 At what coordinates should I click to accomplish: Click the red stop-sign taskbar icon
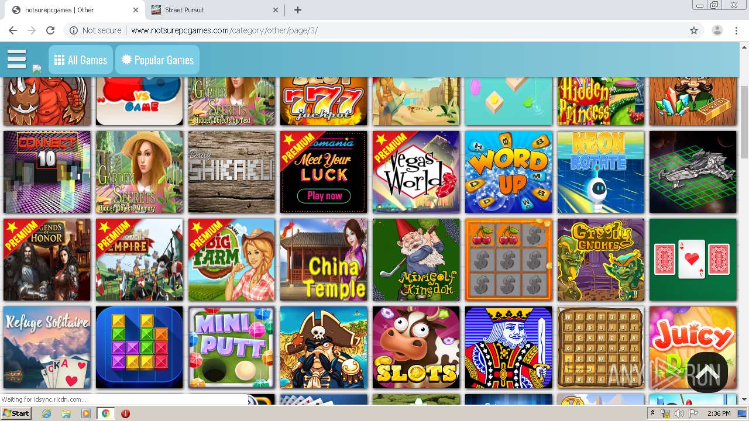click(x=125, y=413)
